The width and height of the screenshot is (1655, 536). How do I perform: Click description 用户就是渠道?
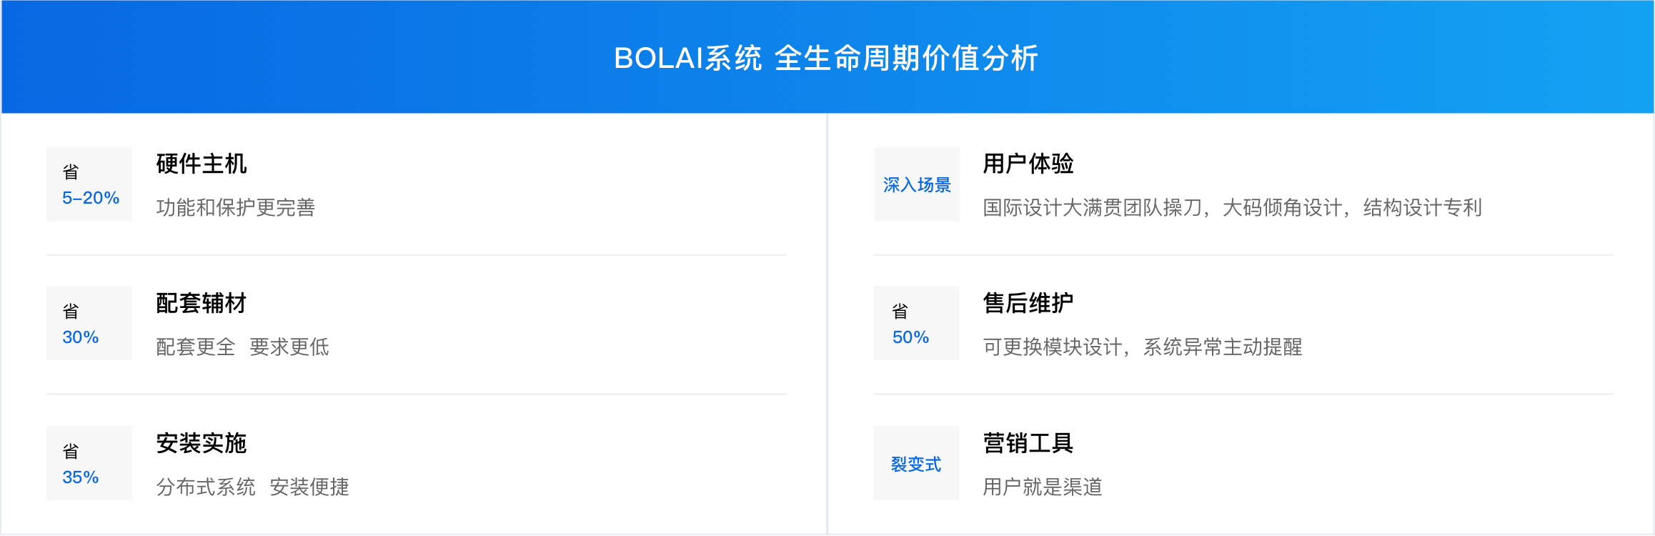[x=1043, y=487]
